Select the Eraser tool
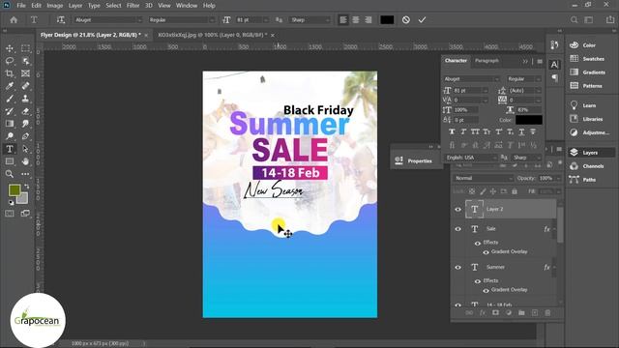Image resolution: width=619 pixels, height=348 pixels. point(26,111)
